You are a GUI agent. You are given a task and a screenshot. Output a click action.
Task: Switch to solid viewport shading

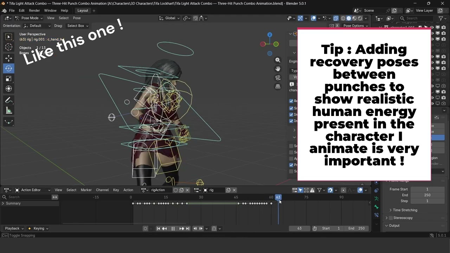pos(349,18)
